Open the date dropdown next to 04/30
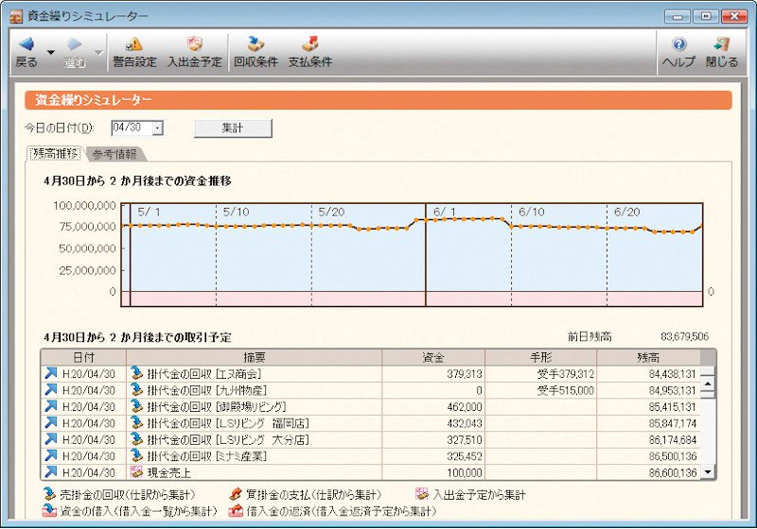Screen dimensions: 757x529 (x=158, y=128)
